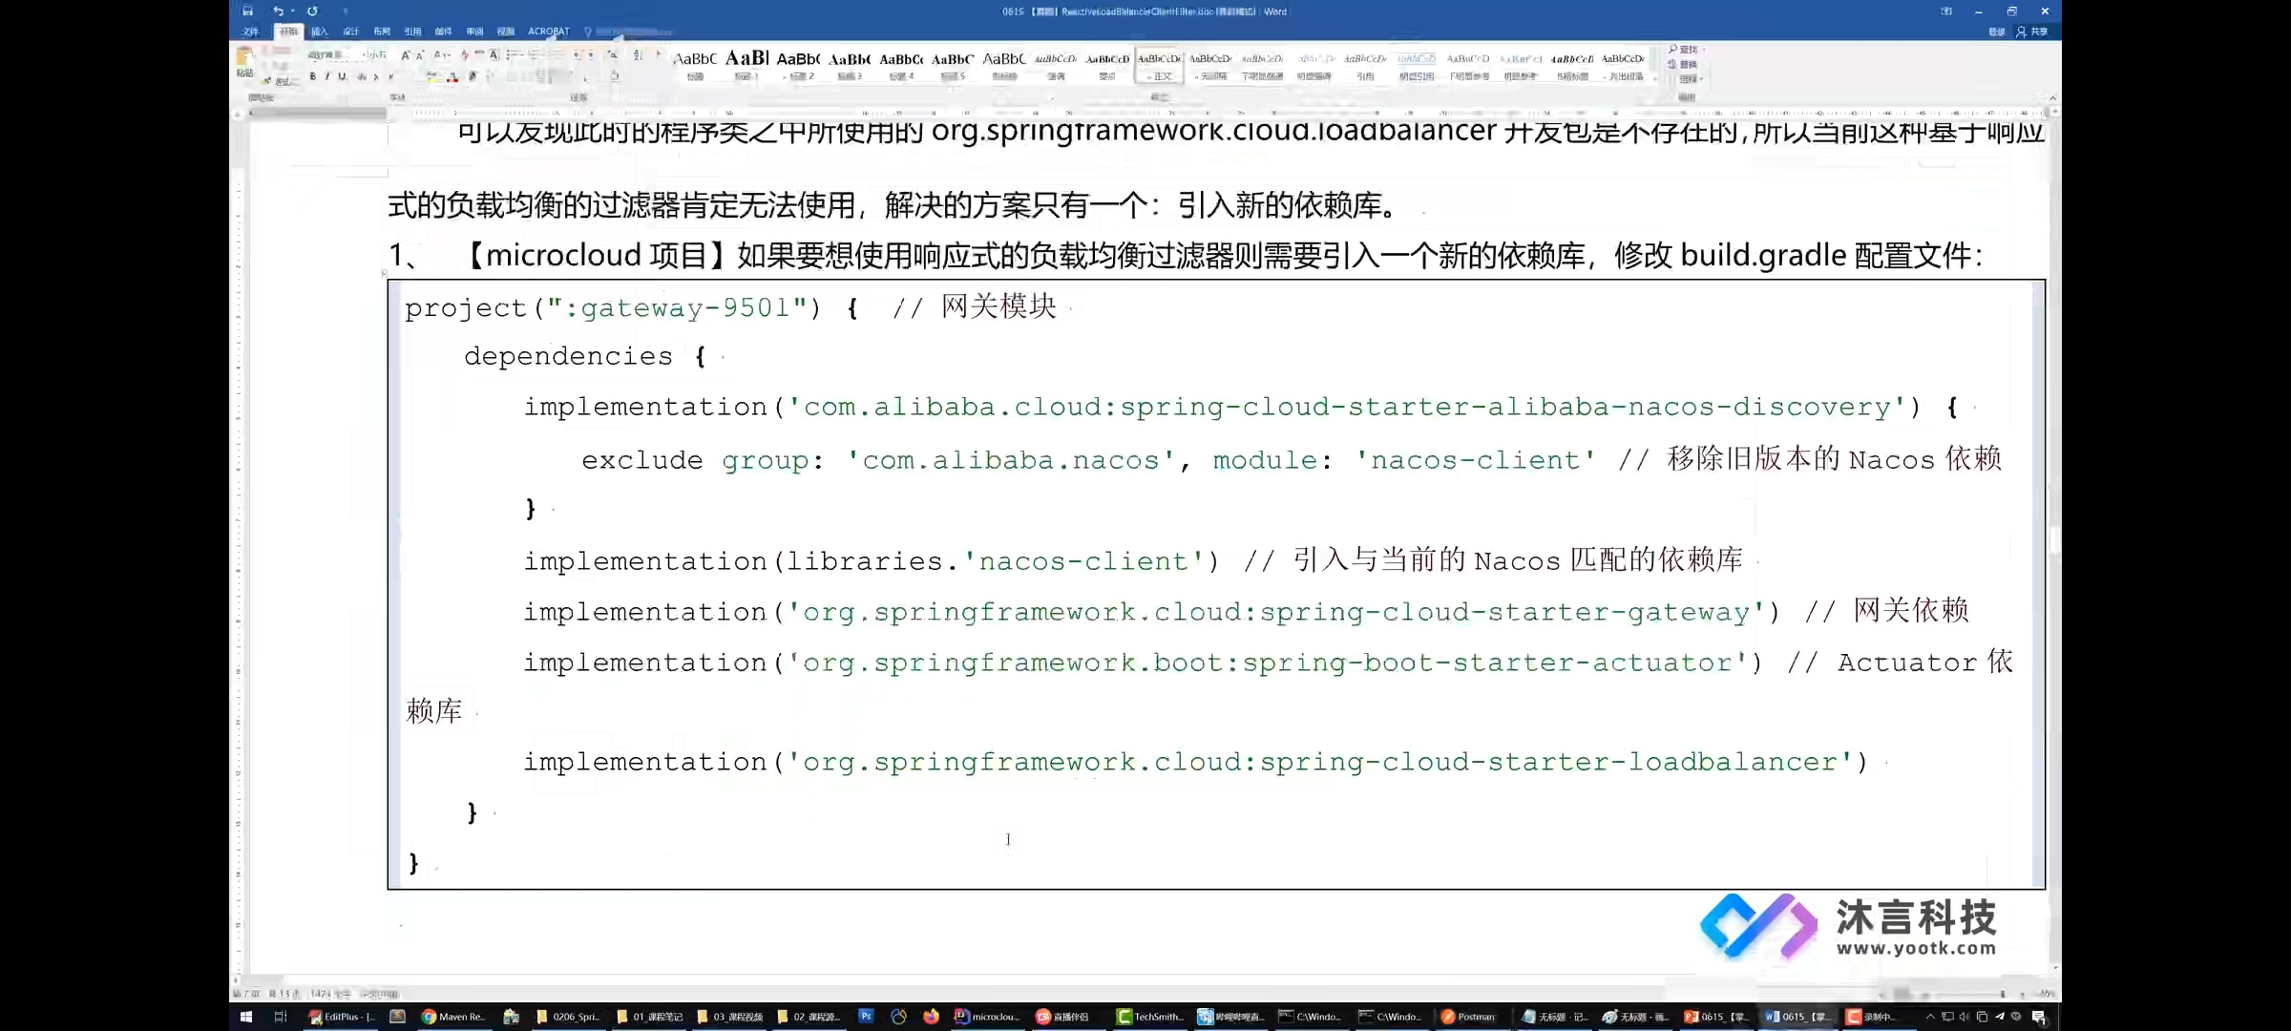Image resolution: width=2291 pixels, height=1031 pixels.
Task: Redo the last action
Action: 312,11
